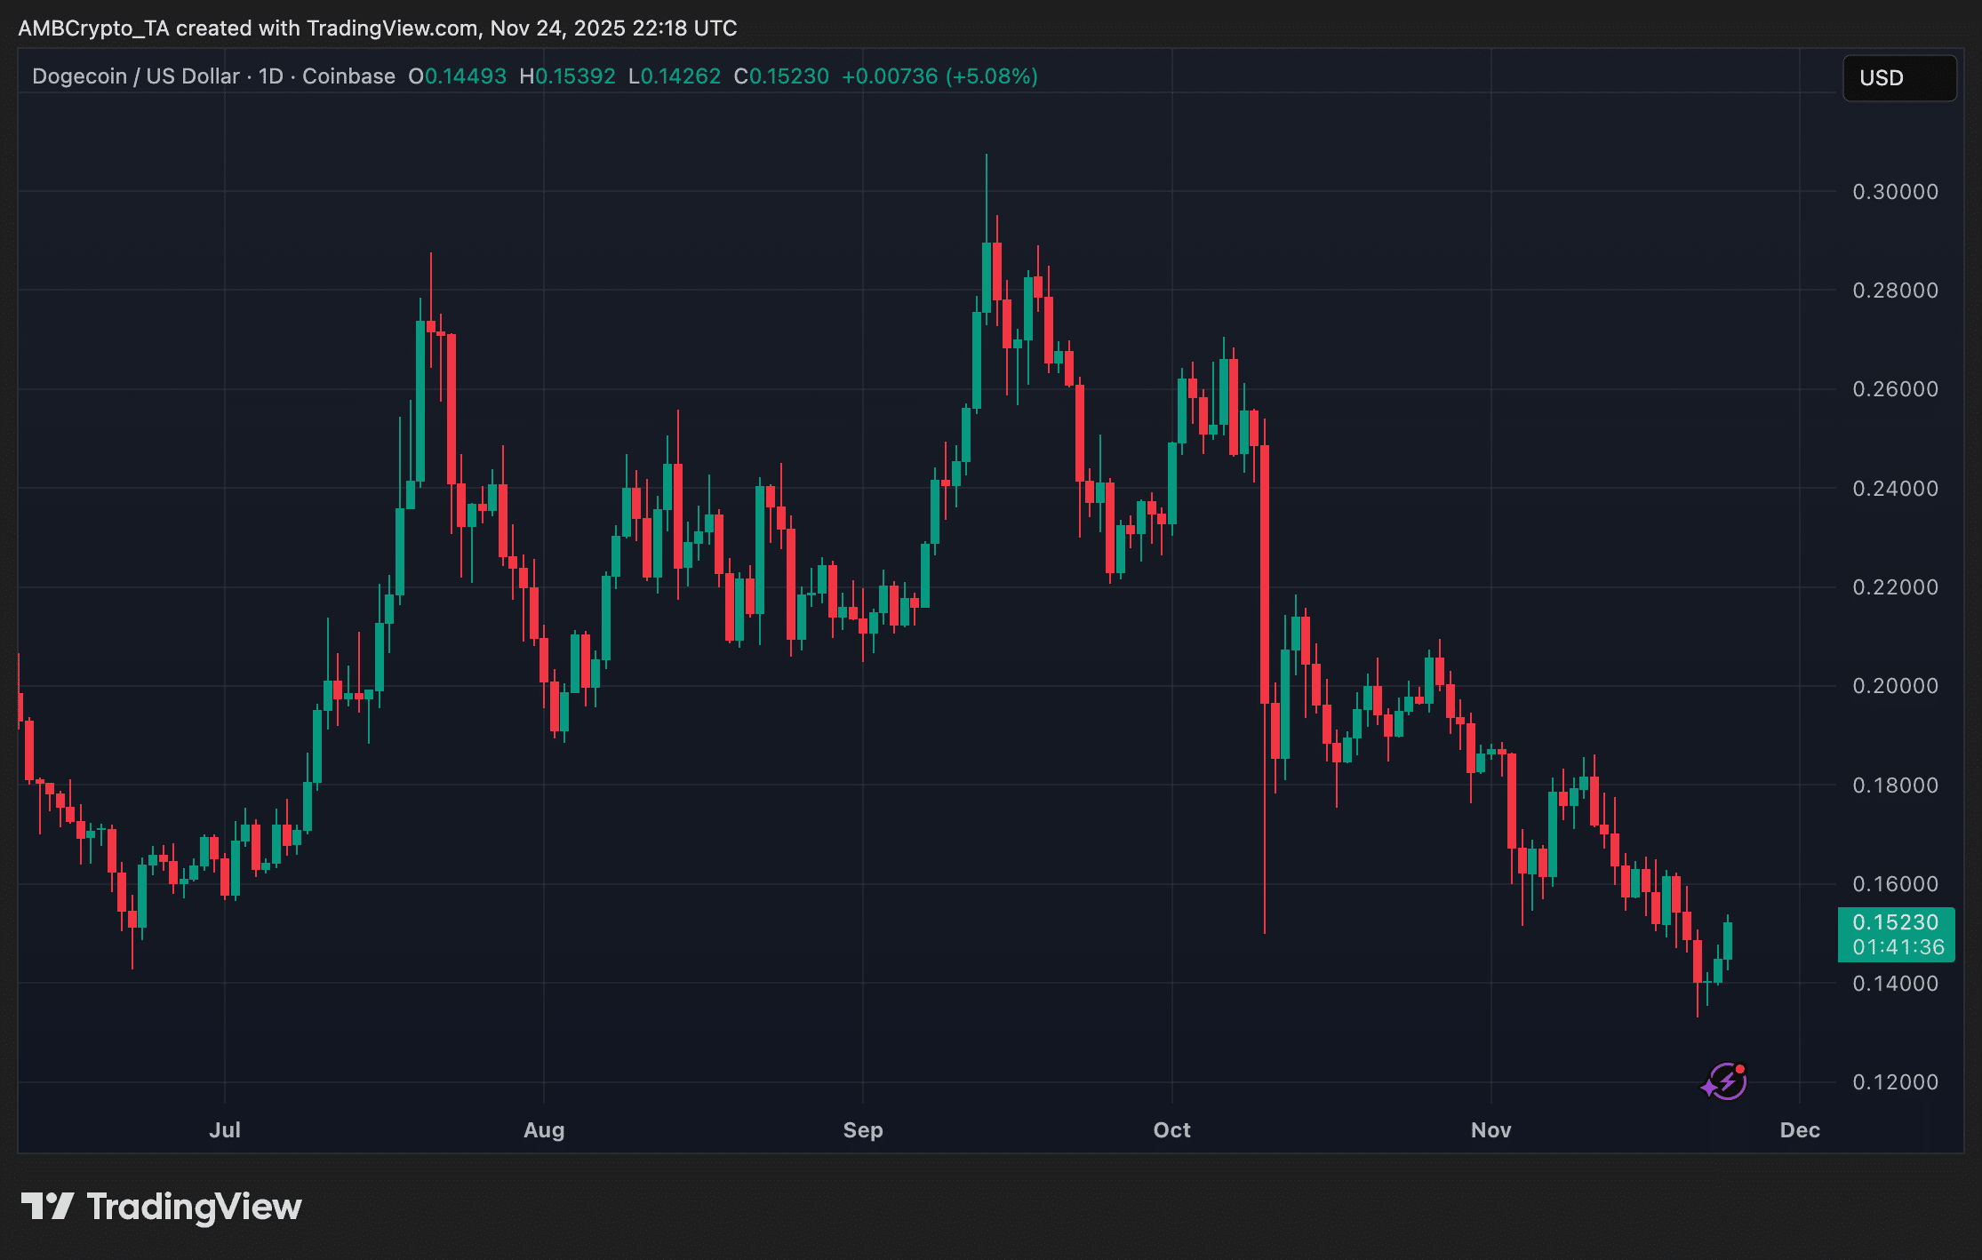The width and height of the screenshot is (1982, 1260).
Task: Click the close value C0.15230 in the legend
Action: 783,76
